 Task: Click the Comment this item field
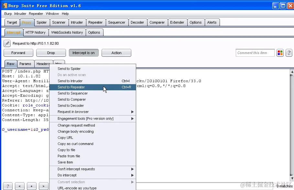coord(255,53)
